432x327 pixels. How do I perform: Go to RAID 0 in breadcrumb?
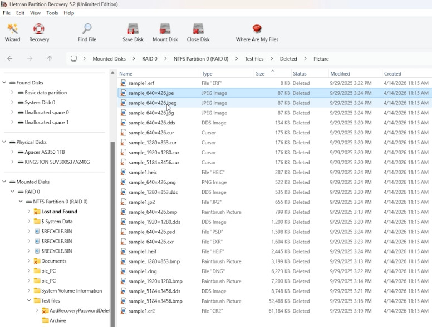click(x=150, y=58)
